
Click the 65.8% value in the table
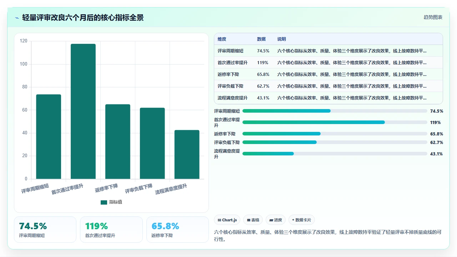(x=263, y=74)
